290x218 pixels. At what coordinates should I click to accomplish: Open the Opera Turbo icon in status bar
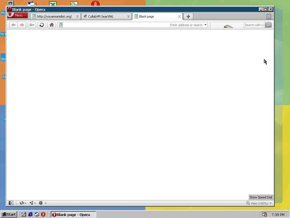[x=41, y=203]
